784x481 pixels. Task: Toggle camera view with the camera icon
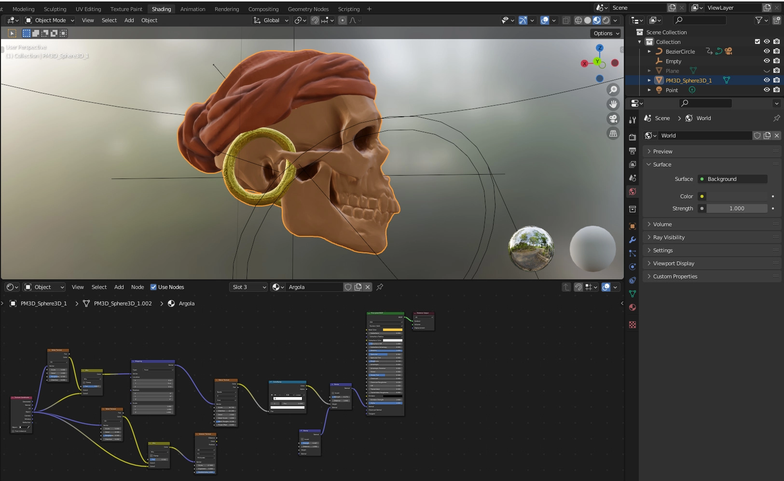point(613,119)
